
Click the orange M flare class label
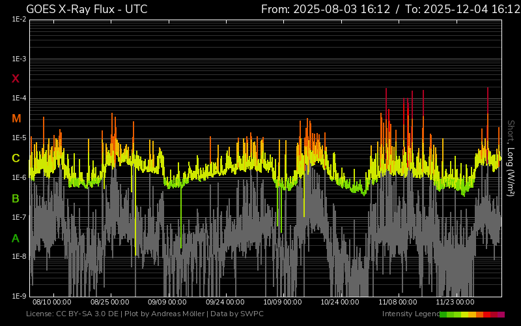(16, 119)
